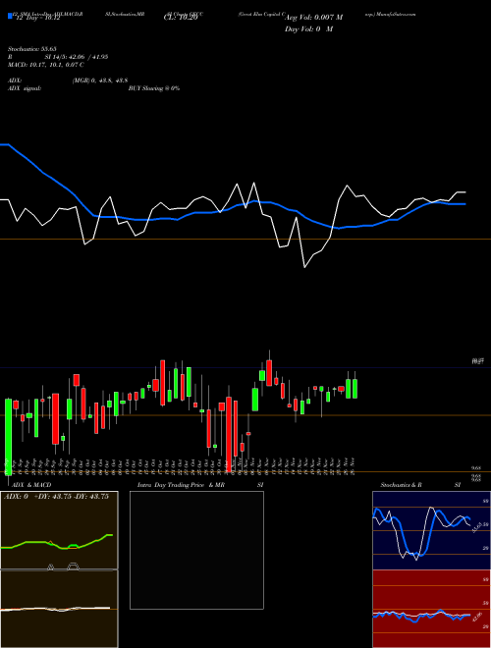The image size is (491, 648).
Task: Open the empty intraday trading price panel
Action: pyautogui.click(x=196, y=550)
